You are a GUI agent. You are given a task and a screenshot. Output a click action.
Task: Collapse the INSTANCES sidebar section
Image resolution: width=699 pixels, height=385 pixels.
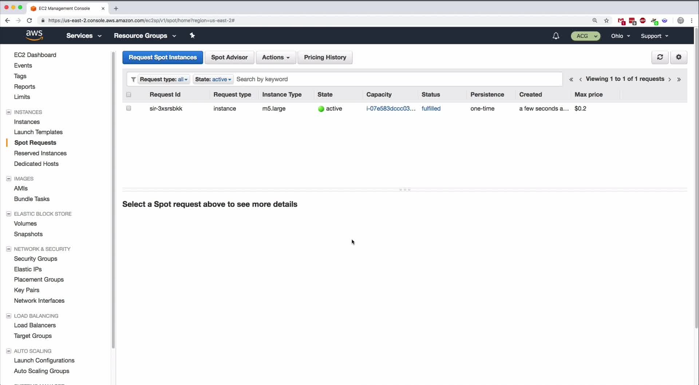click(9, 112)
